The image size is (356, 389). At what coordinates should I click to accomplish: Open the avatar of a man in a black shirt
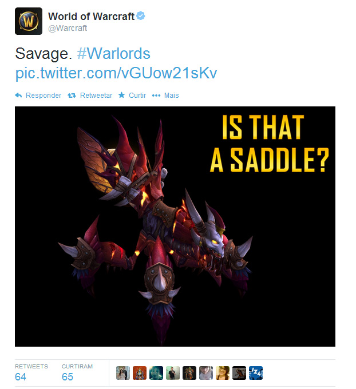click(173, 373)
